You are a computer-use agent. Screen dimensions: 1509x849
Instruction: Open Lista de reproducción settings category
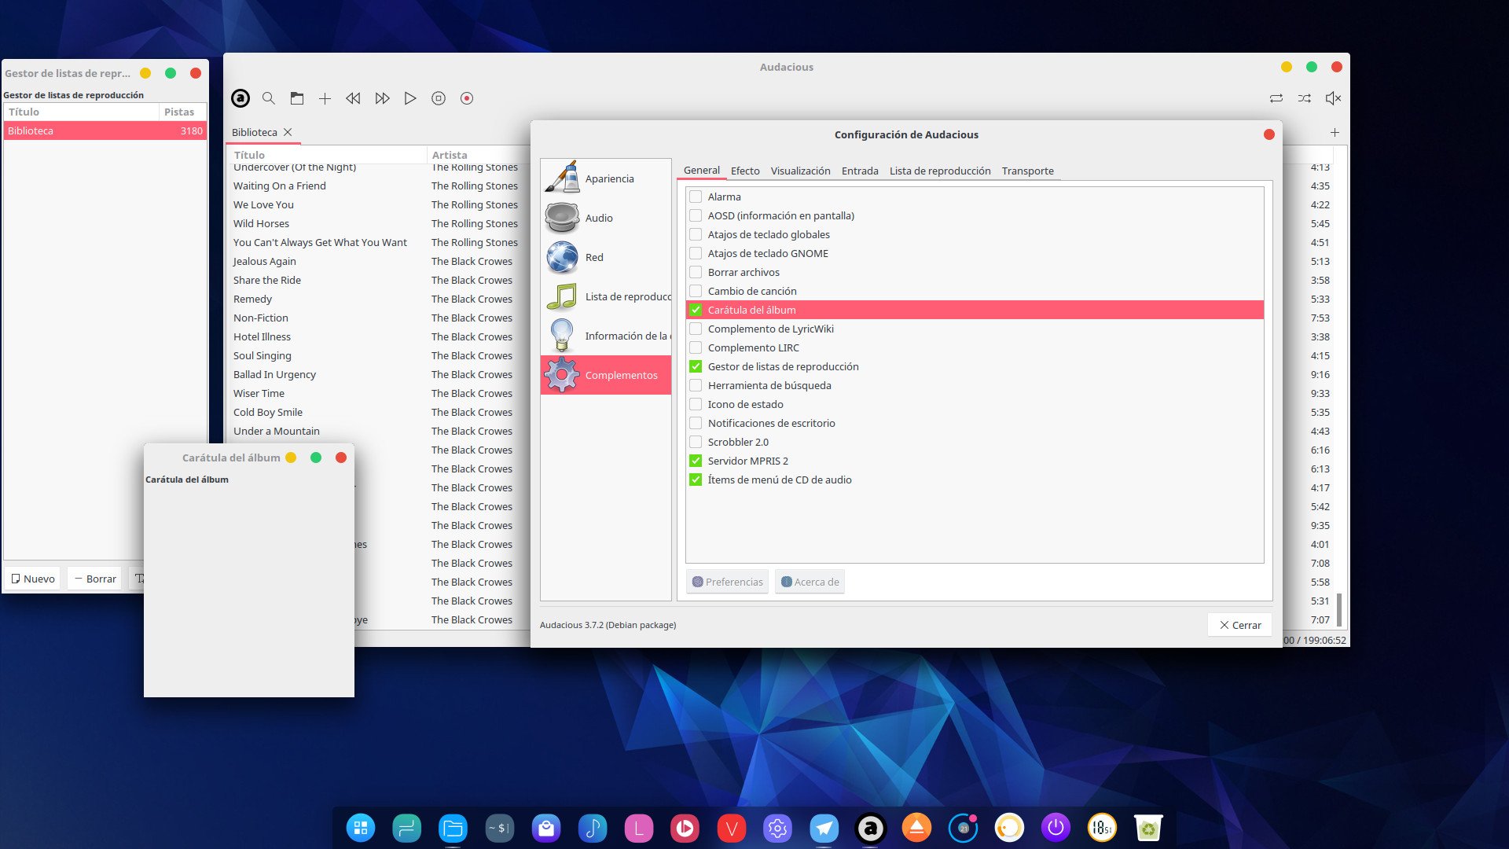click(606, 296)
